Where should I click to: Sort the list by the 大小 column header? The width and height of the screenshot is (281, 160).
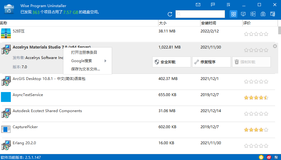[178, 23]
